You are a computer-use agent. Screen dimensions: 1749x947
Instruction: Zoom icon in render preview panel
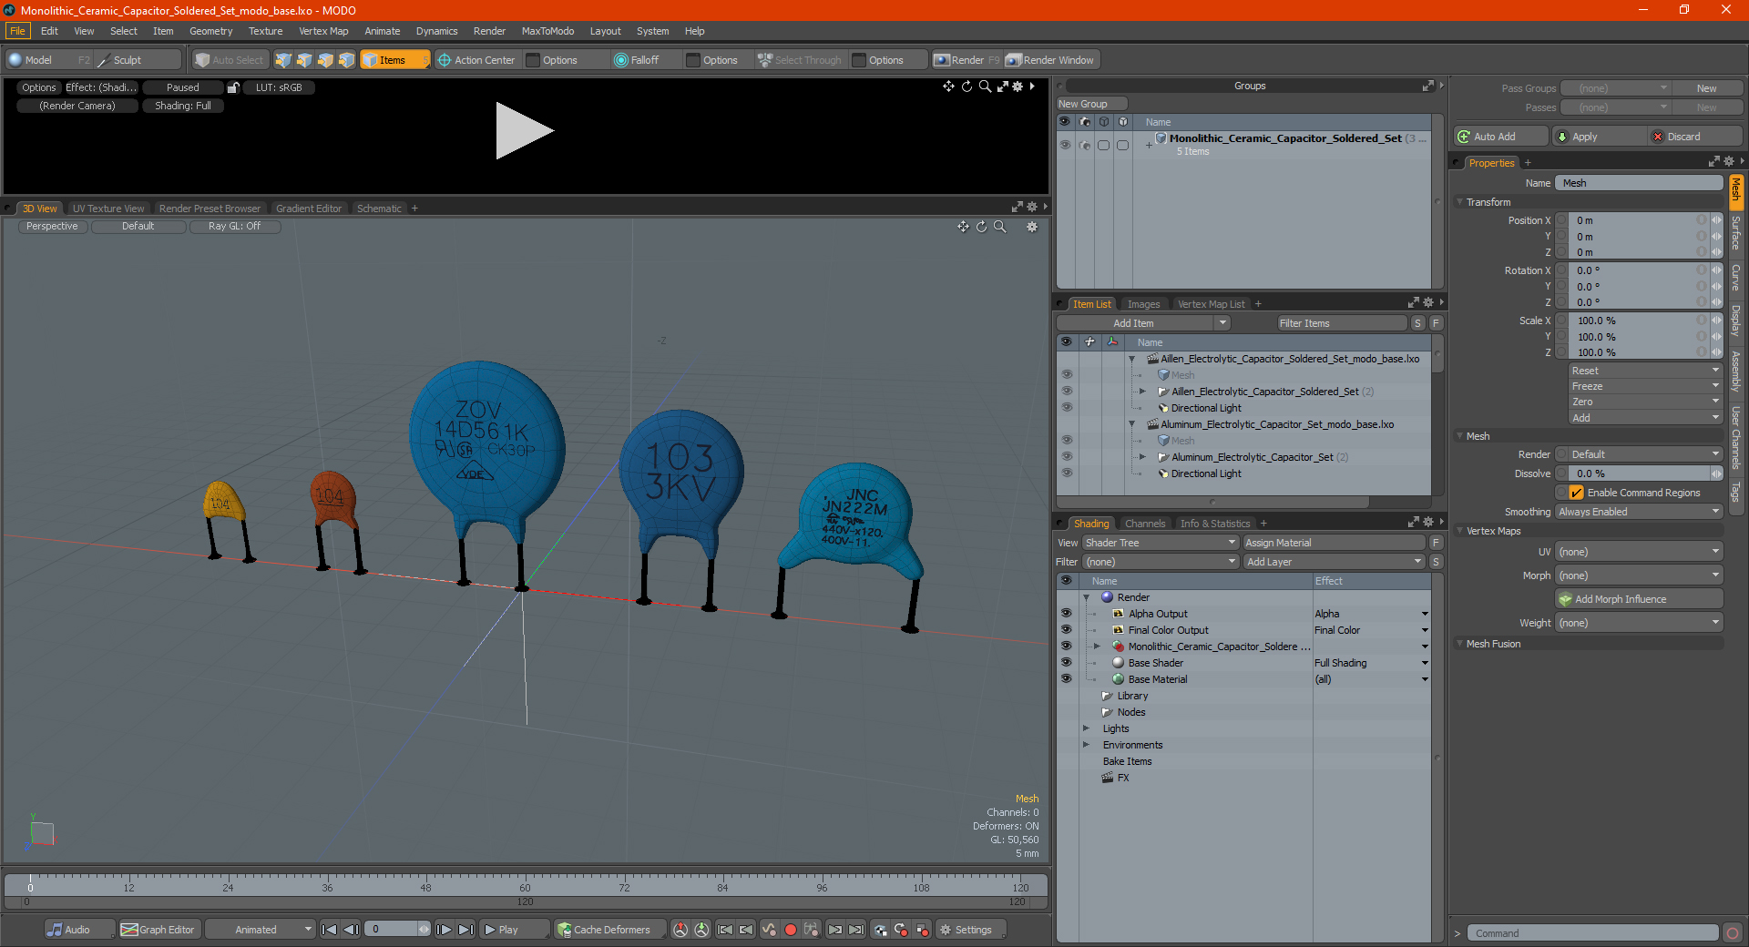(985, 87)
